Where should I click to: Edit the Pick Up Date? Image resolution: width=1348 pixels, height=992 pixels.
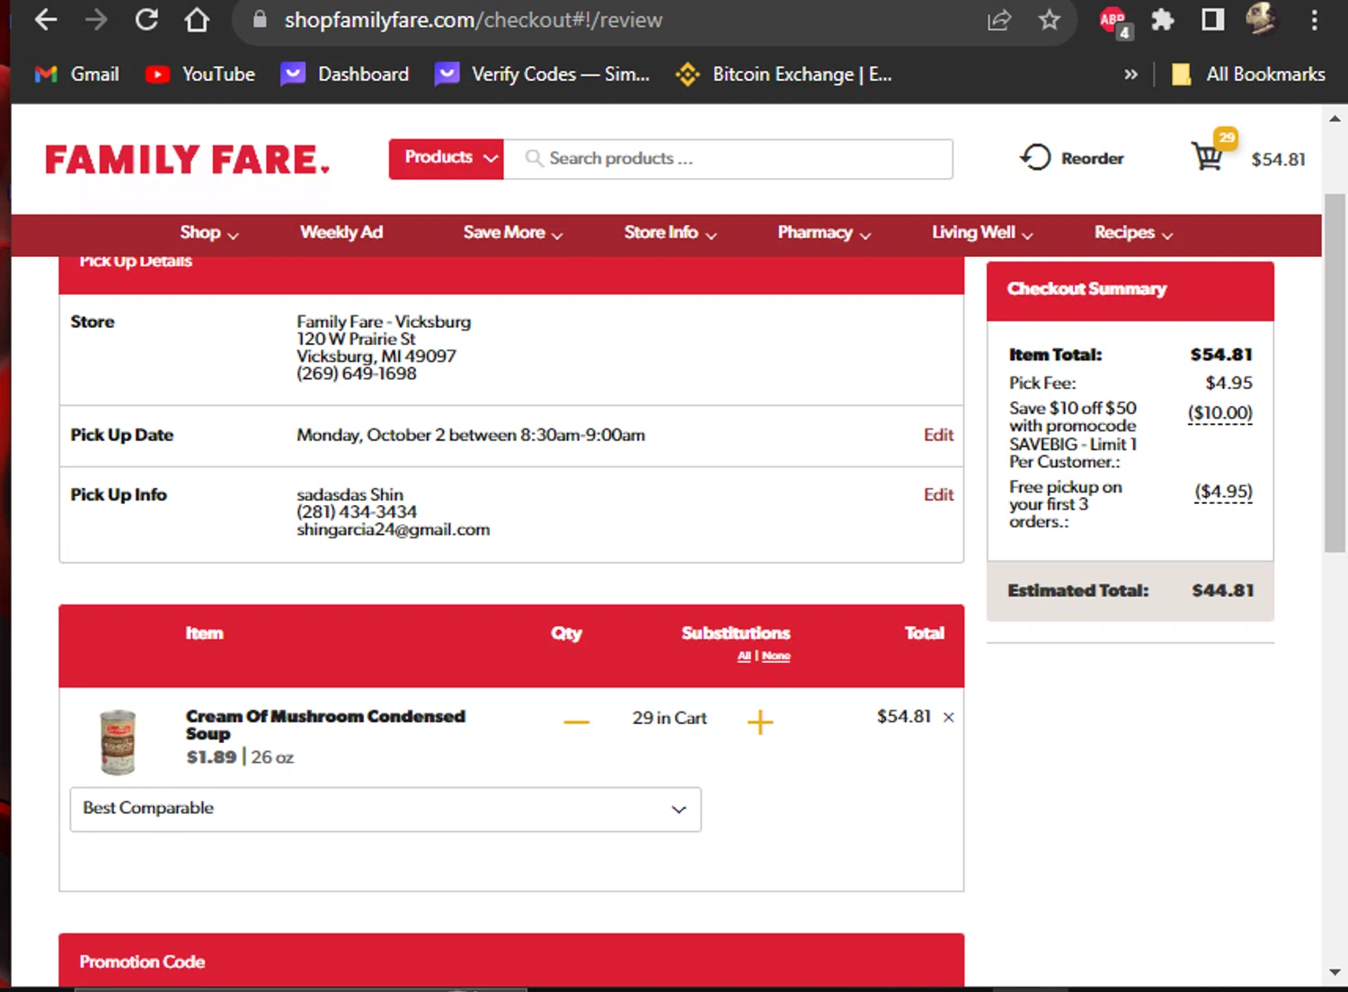(938, 435)
